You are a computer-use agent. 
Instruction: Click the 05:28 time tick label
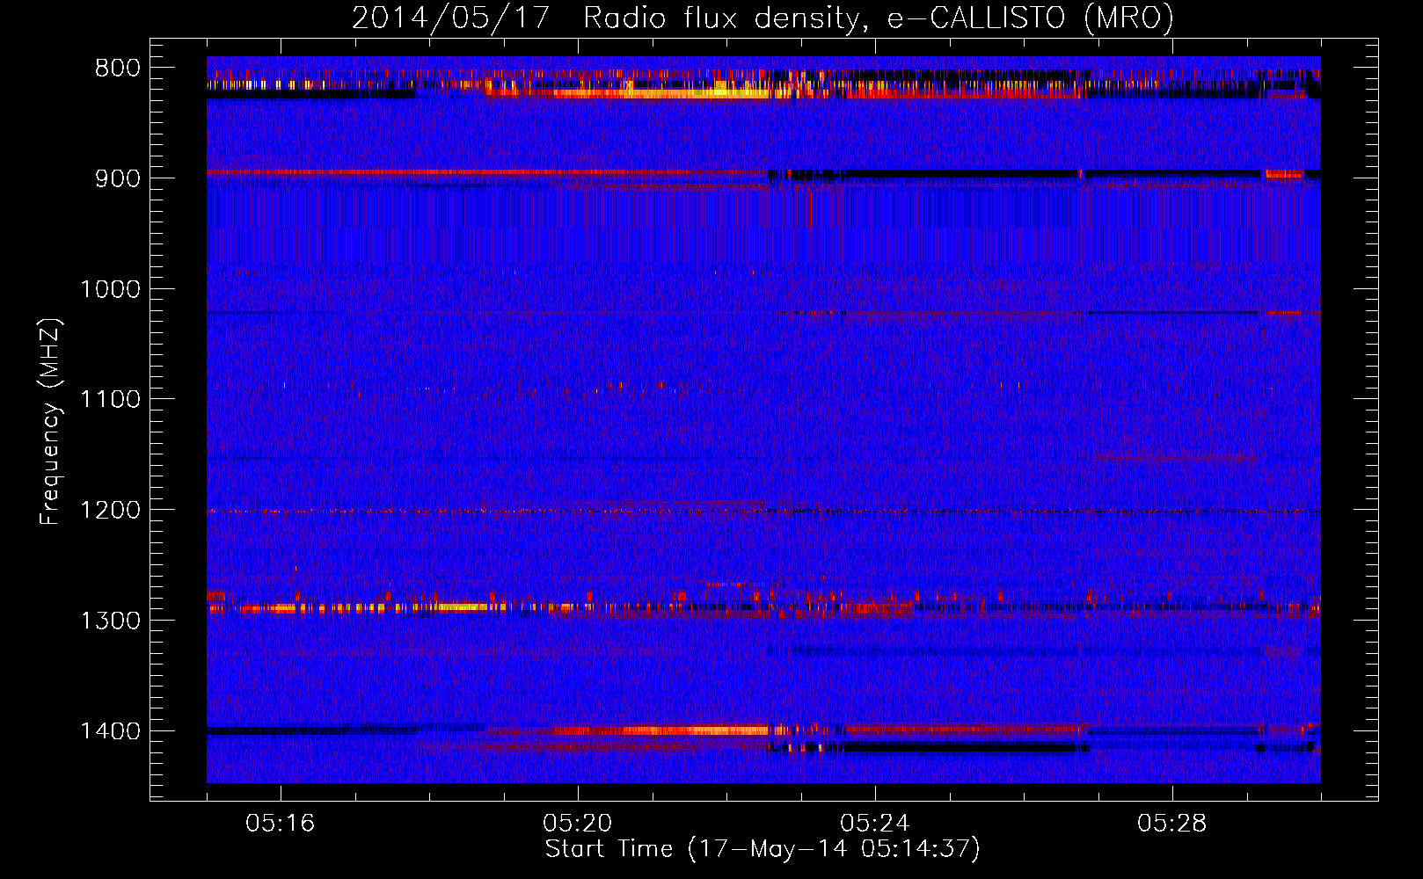pyautogui.click(x=1172, y=824)
